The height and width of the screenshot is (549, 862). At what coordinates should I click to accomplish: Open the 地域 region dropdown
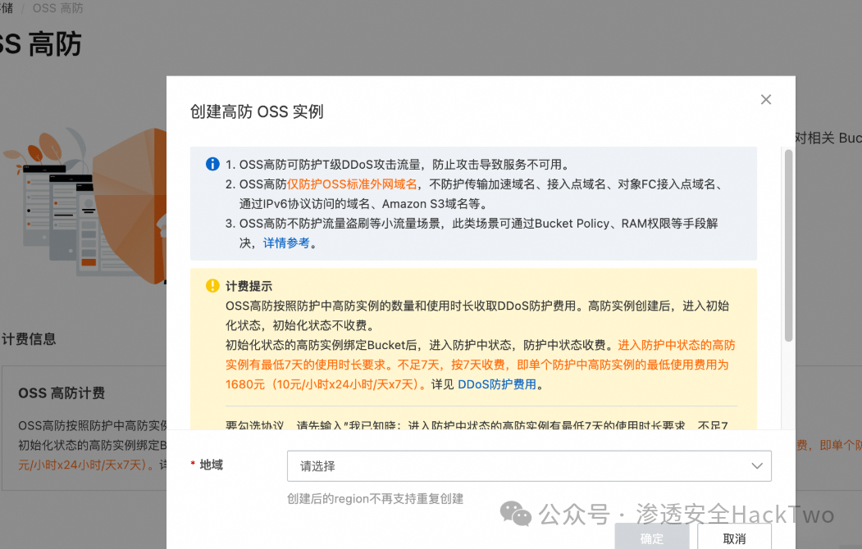pyautogui.click(x=529, y=466)
